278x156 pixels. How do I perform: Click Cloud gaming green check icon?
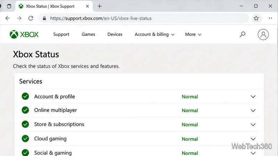[25, 139]
